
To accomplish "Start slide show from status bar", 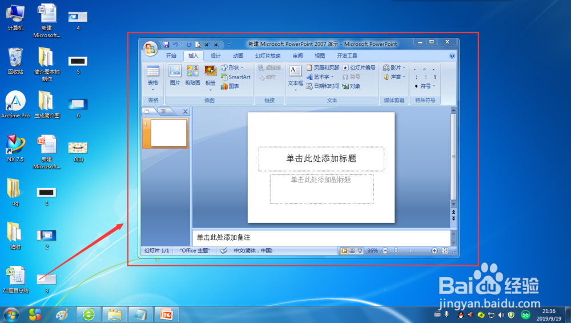I will [x=360, y=250].
